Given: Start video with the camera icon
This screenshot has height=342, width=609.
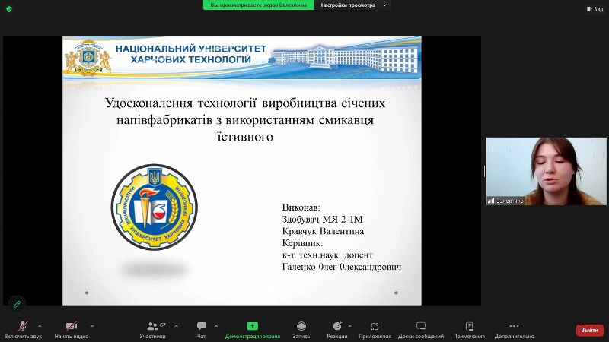Looking at the screenshot, I should coord(71,326).
